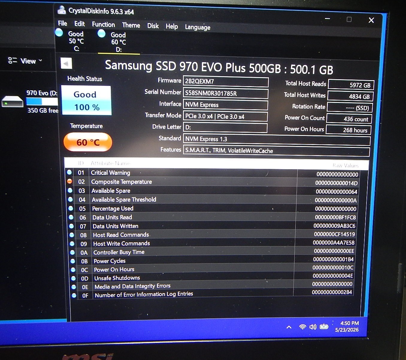406x360 pixels.
Task: Open the File menu
Action: (x=62, y=23)
